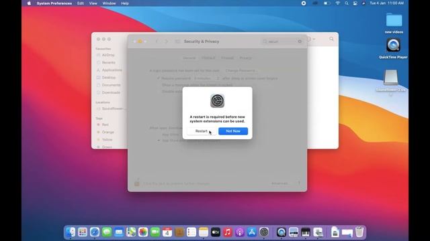Select Applications in Finder sidebar
The image size is (430, 241).
click(x=112, y=70)
